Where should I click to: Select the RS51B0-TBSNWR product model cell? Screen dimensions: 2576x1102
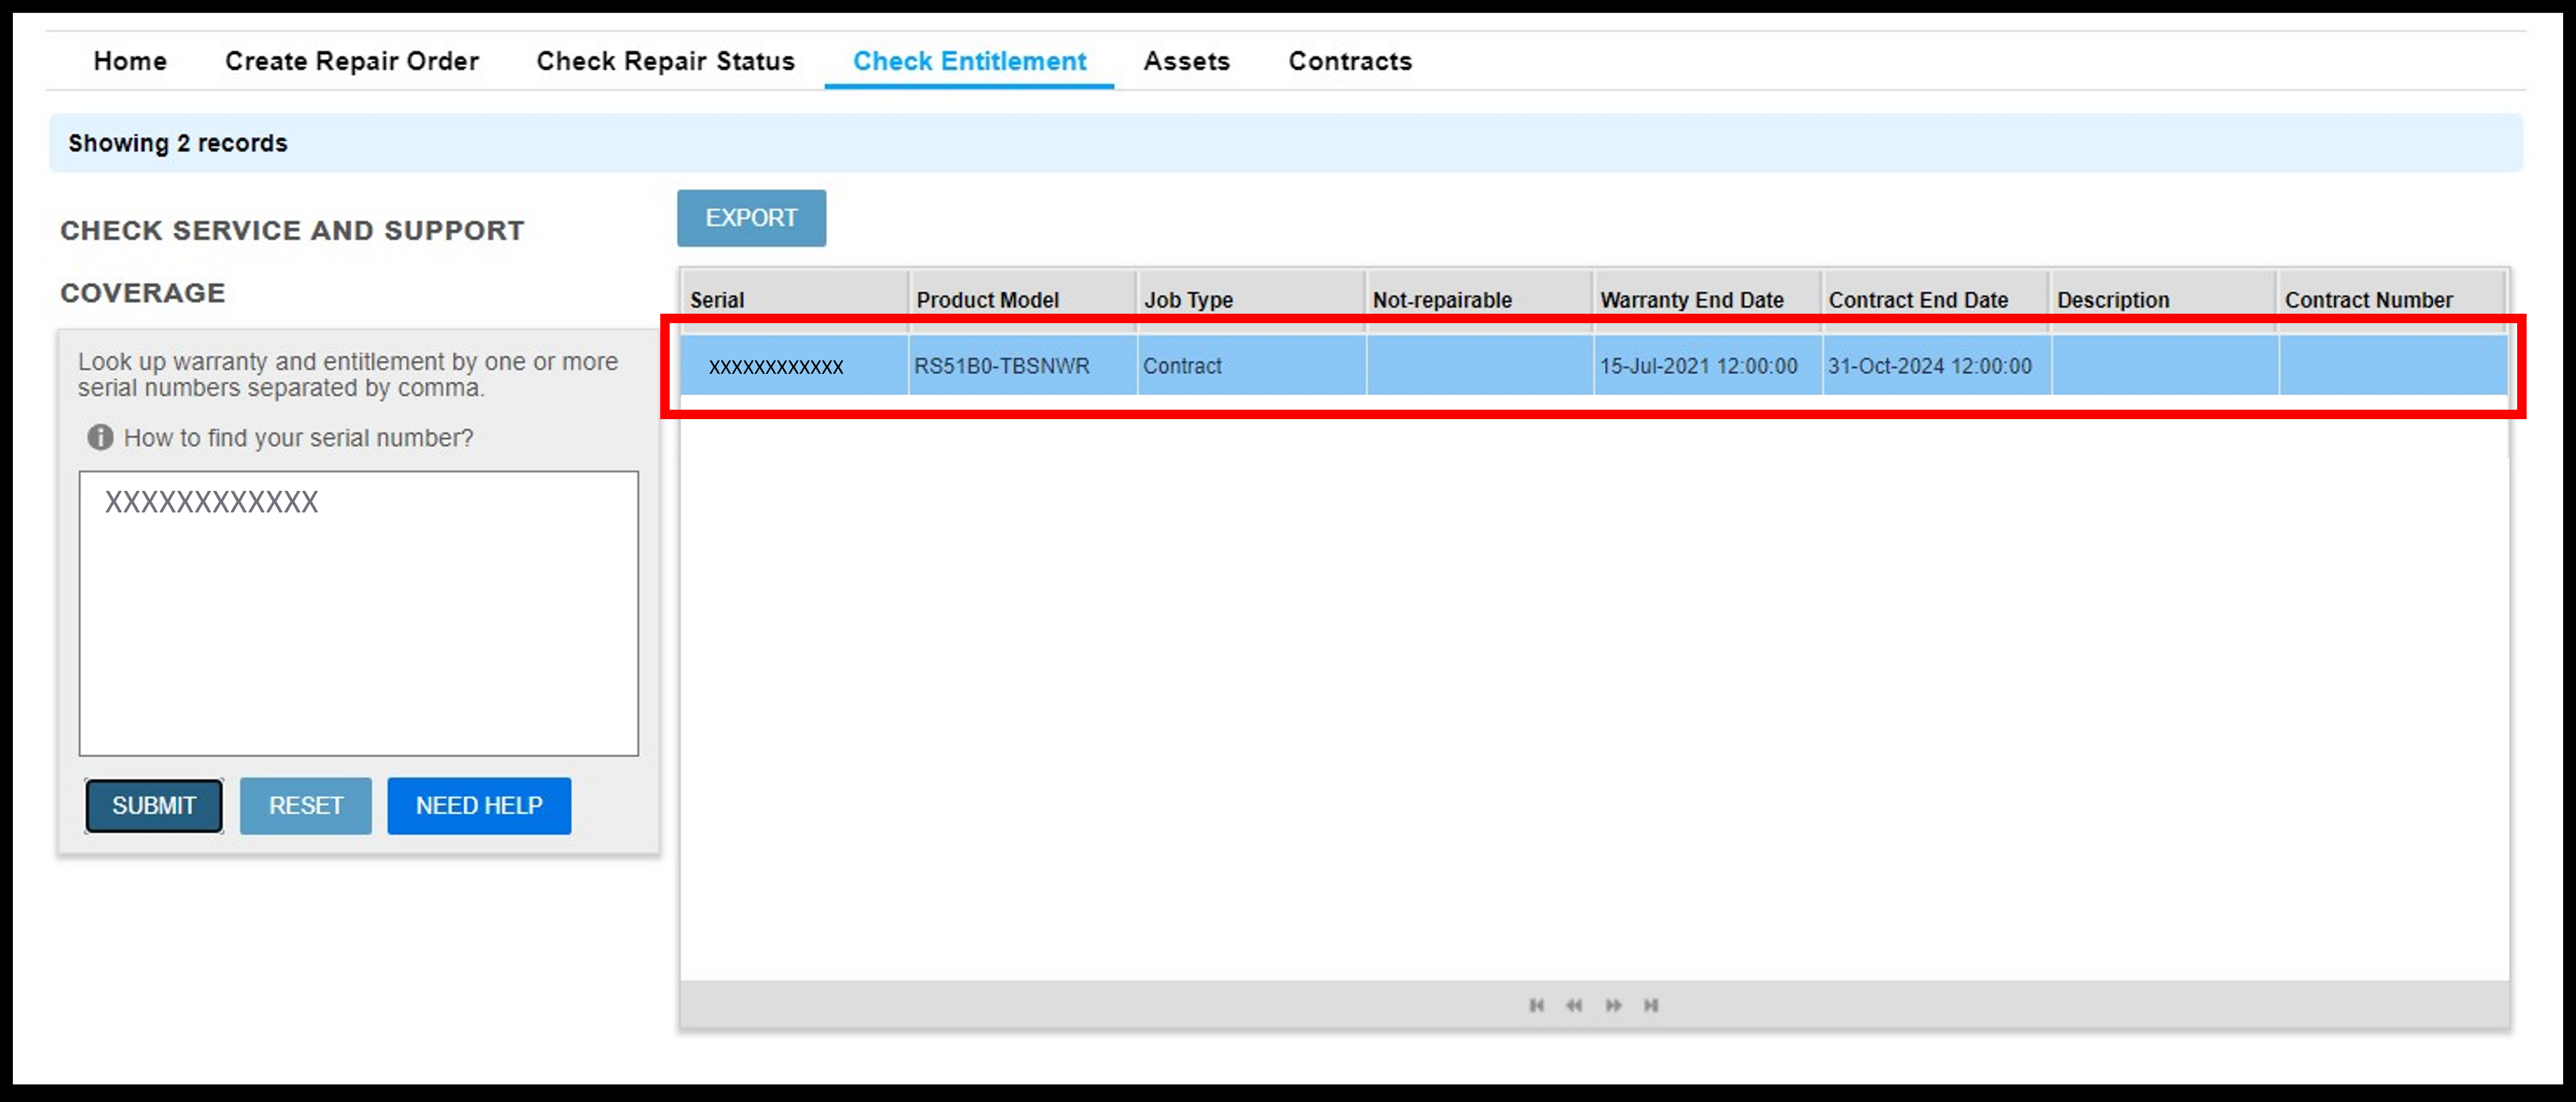(1023, 366)
